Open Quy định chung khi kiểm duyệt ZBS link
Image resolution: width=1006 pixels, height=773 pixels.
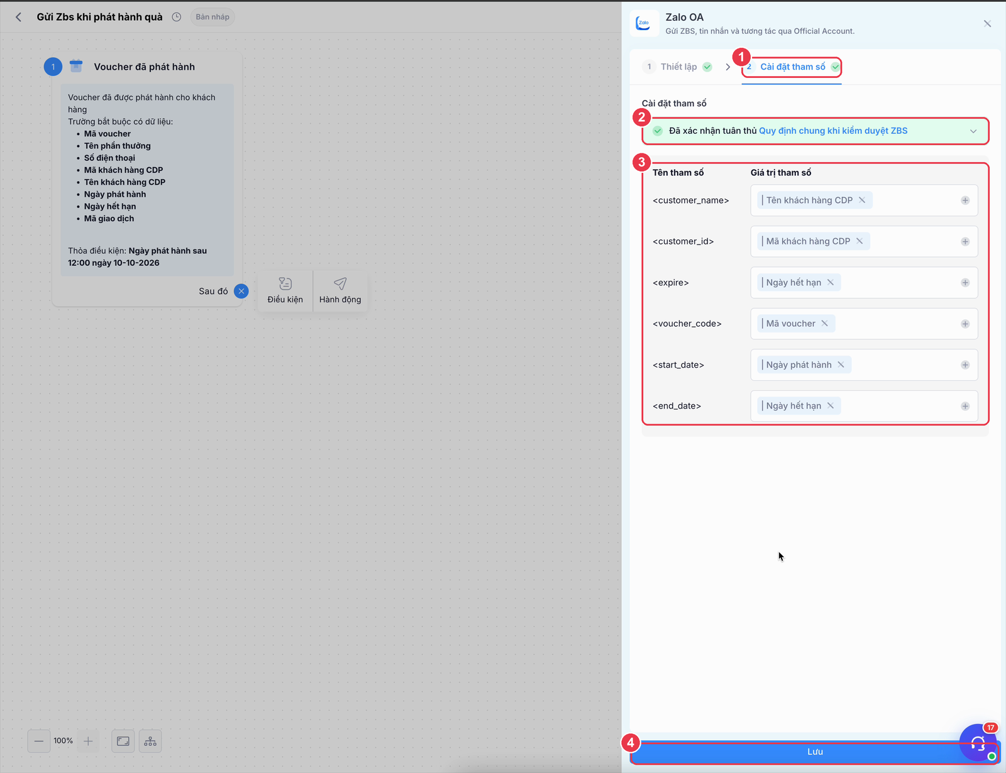coord(833,131)
